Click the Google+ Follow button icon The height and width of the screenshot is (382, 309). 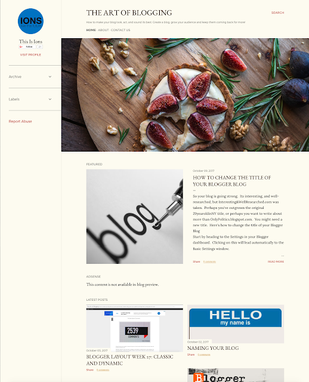27,47
